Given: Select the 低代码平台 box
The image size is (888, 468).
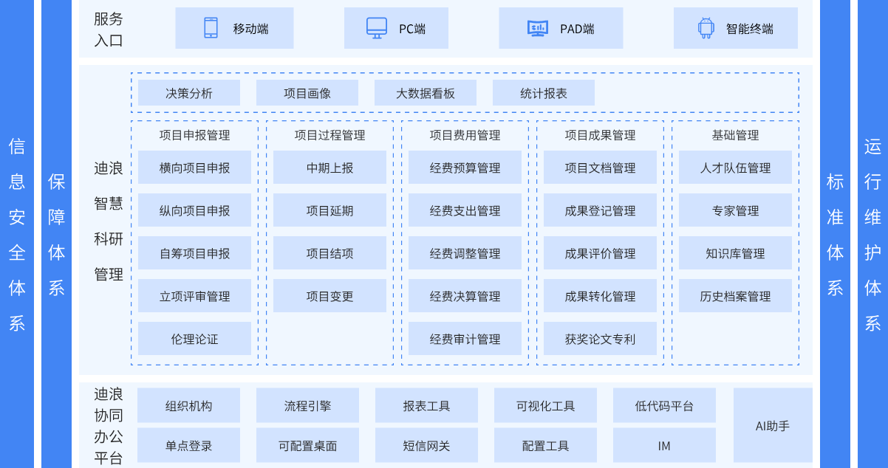Looking at the screenshot, I should (664, 405).
